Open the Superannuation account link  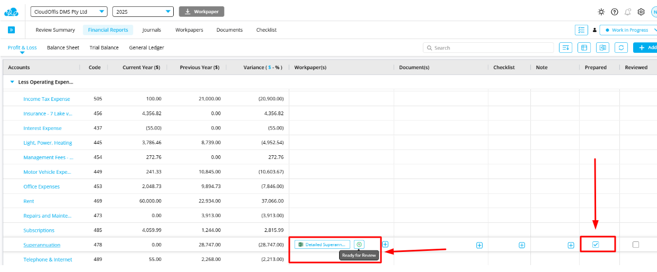pyautogui.click(x=42, y=245)
